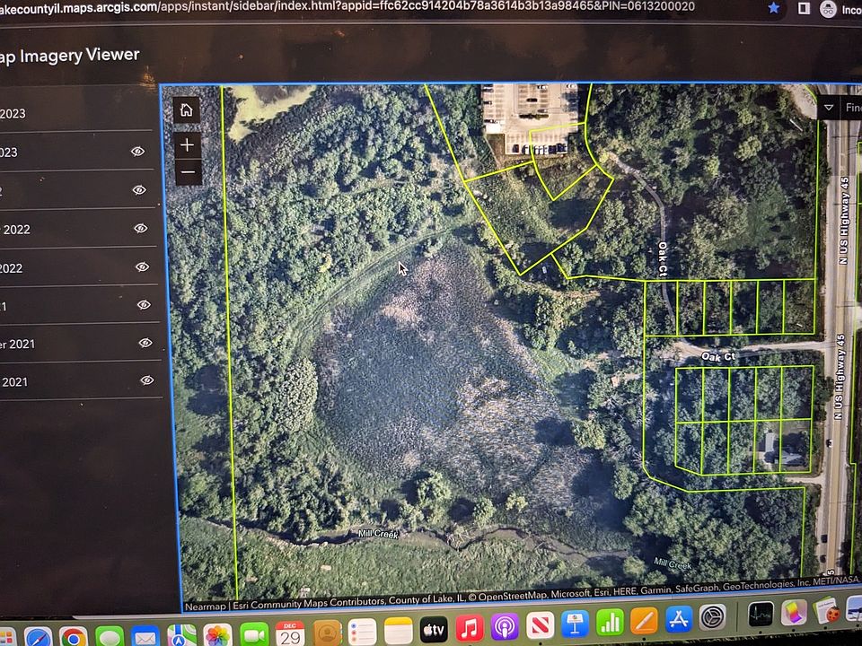Select the third 2022 imagery layer row
Image resolution: width=862 pixels, height=646 pixels.
point(78,267)
